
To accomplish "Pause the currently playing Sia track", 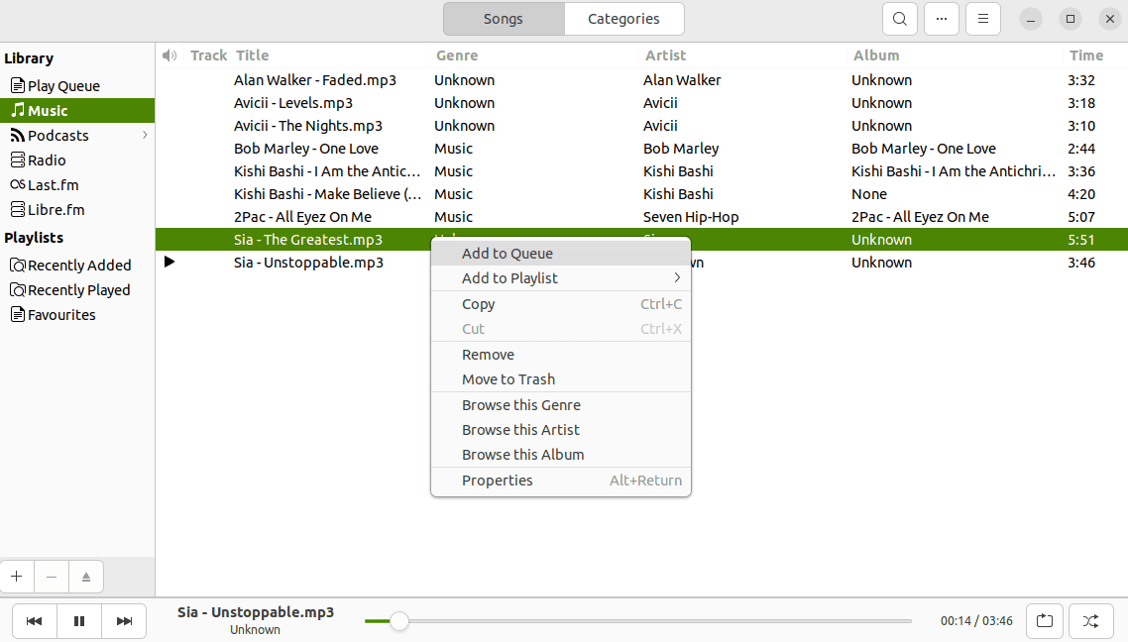I will 79,621.
